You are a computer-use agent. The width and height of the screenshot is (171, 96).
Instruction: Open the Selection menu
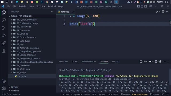[x=23, y=6]
